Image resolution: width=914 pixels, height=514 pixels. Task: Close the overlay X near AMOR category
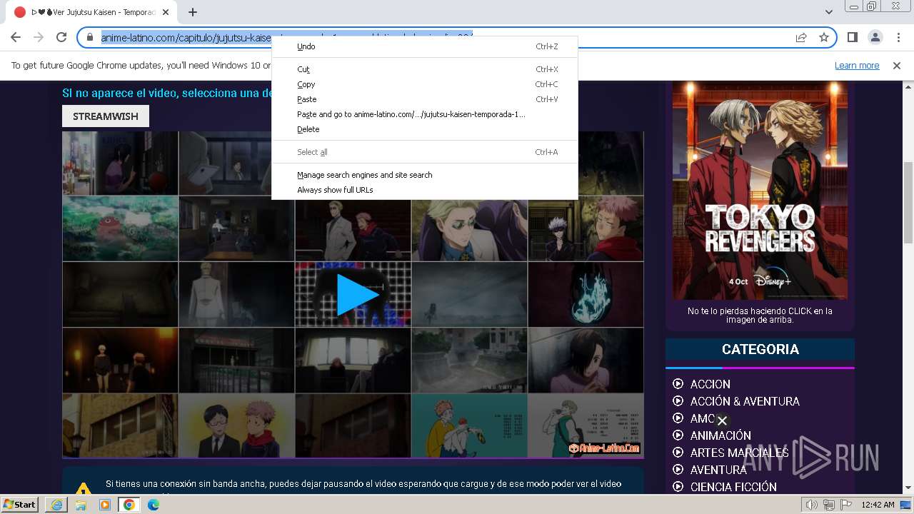[722, 421]
